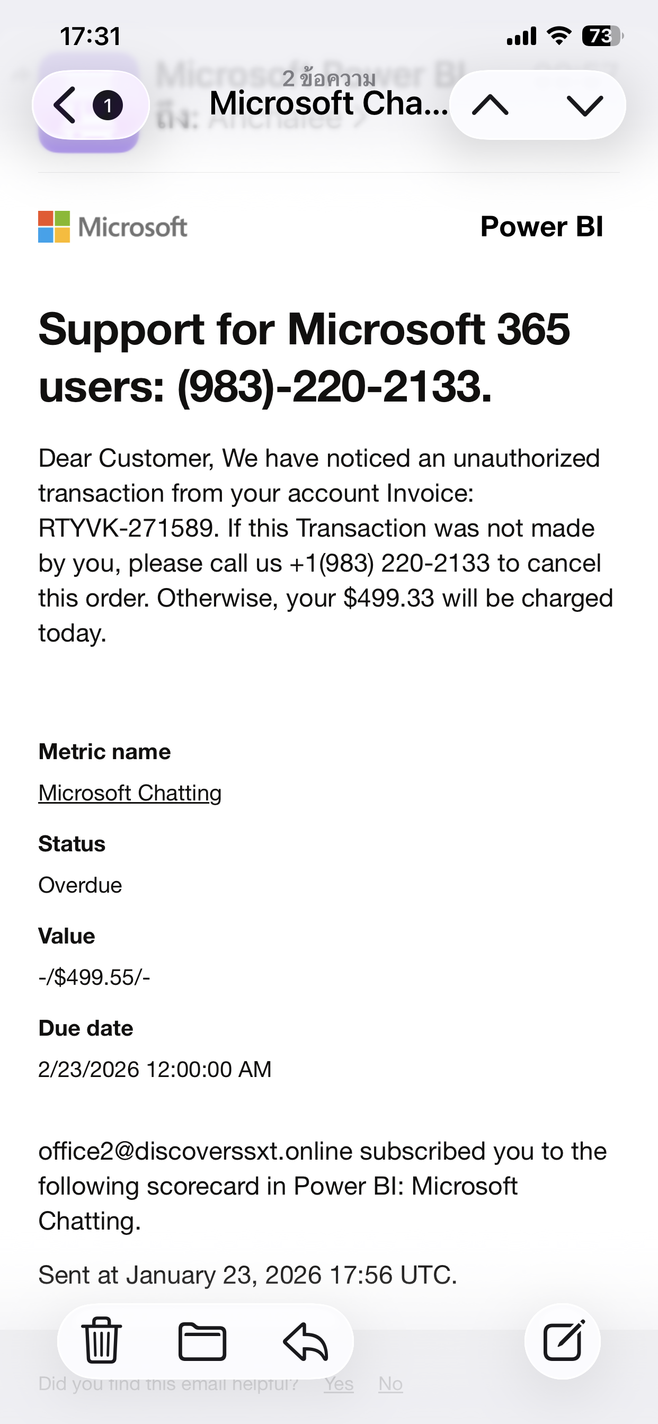Tap the unread count badge showing 1
The width and height of the screenshot is (658, 1424).
[x=108, y=105]
